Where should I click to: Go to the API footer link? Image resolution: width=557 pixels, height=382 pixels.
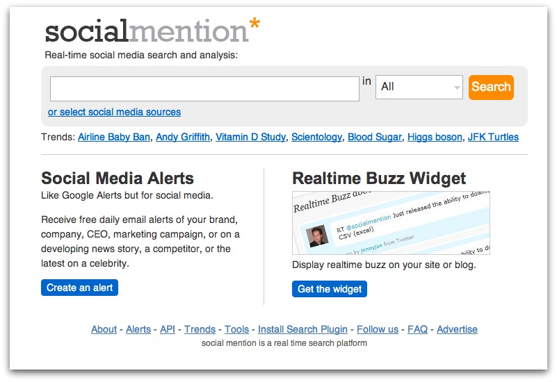tap(168, 329)
